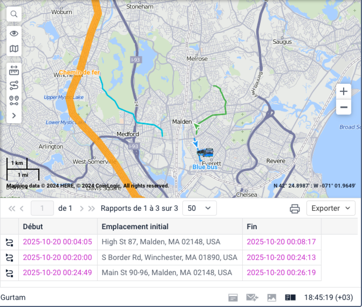Open the map source selector icon
The height and width of the screenshot is (307, 362).
tap(14, 49)
